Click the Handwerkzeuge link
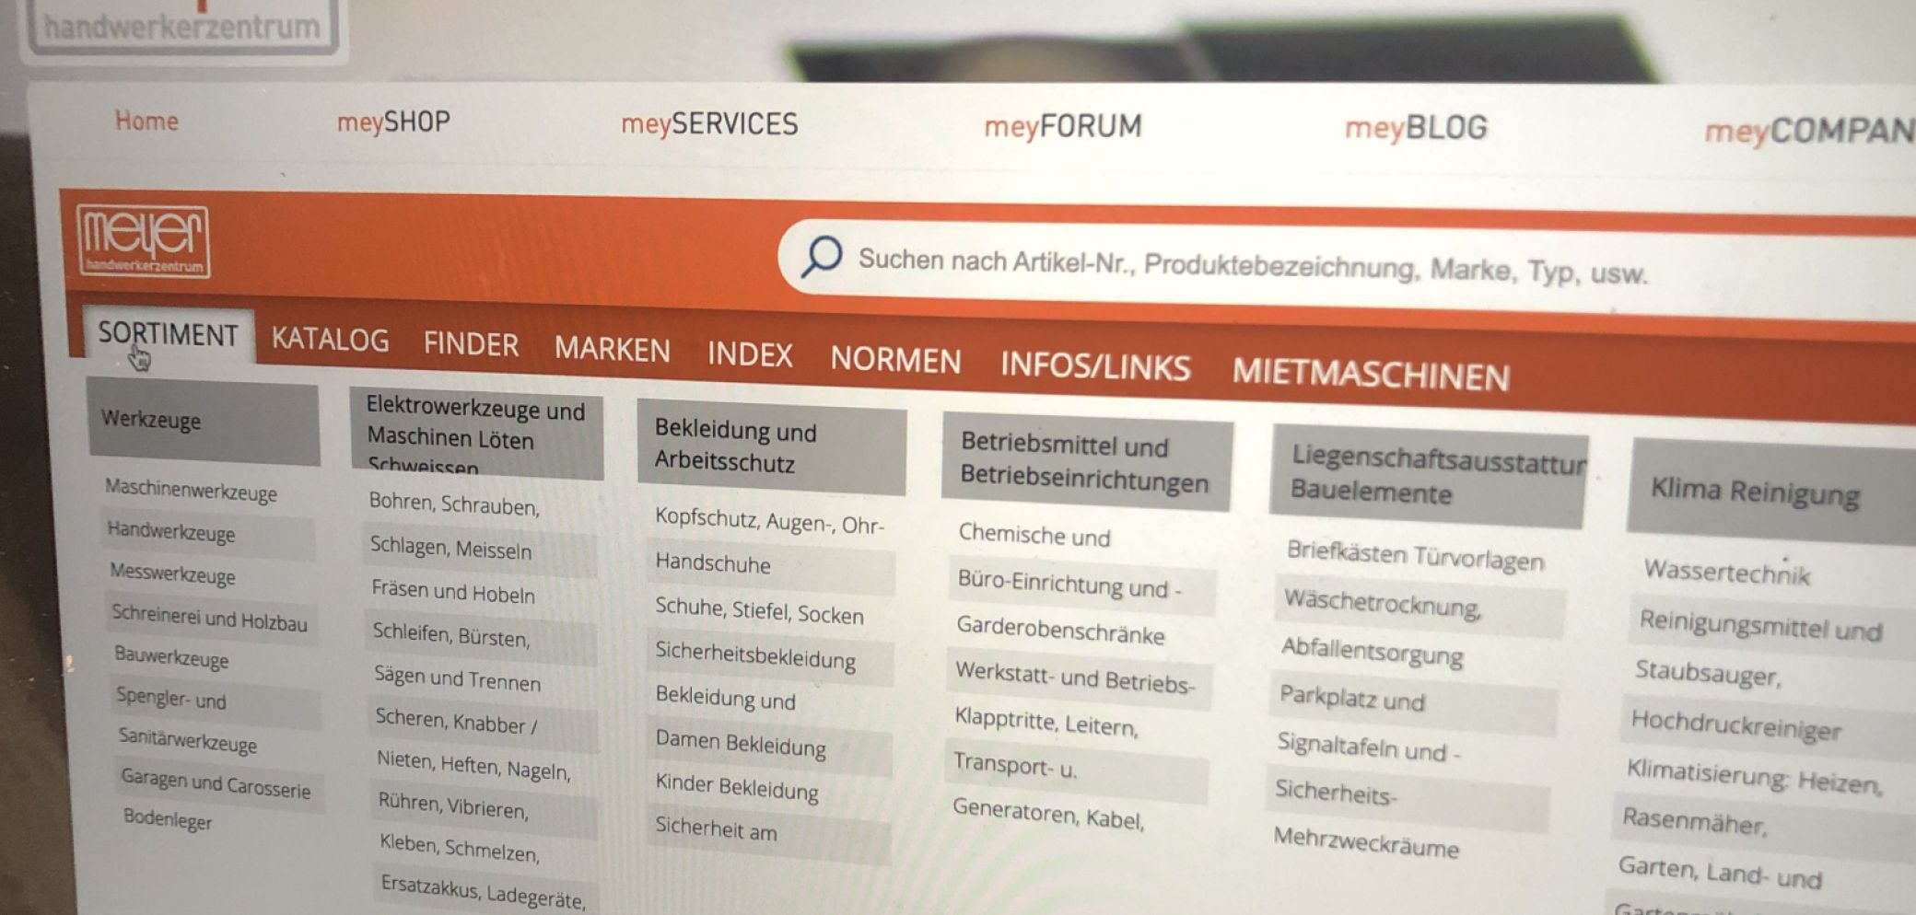 pyautogui.click(x=171, y=532)
